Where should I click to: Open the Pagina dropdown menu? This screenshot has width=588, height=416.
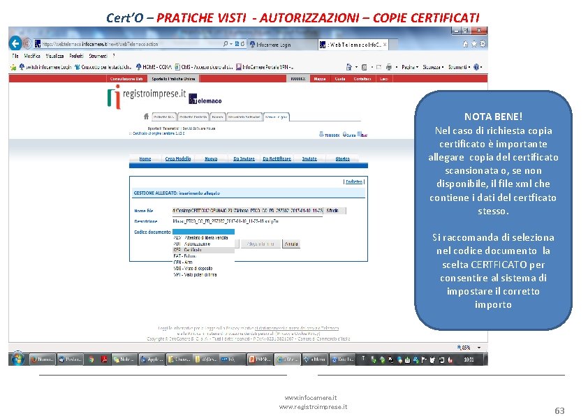click(x=410, y=67)
